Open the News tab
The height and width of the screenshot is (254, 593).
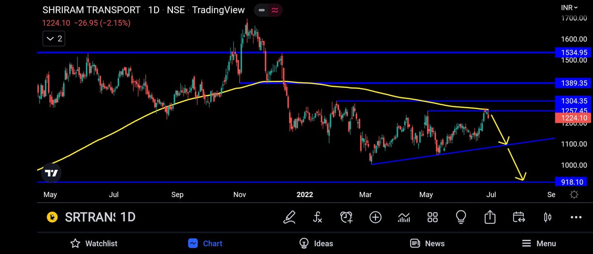click(x=427, y=243)
